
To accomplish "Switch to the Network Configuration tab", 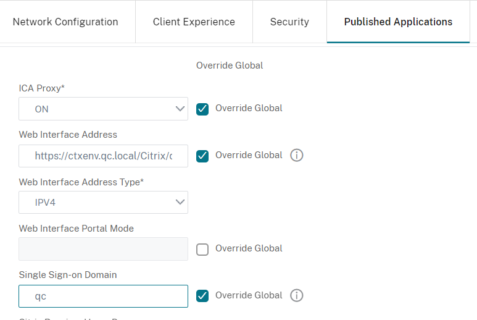I will tap(65, 22).
